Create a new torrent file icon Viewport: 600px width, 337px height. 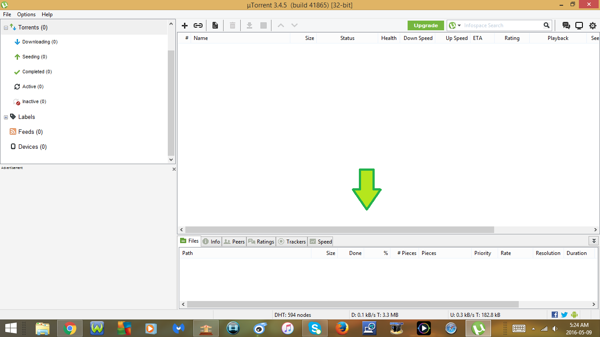coord(215,25)
